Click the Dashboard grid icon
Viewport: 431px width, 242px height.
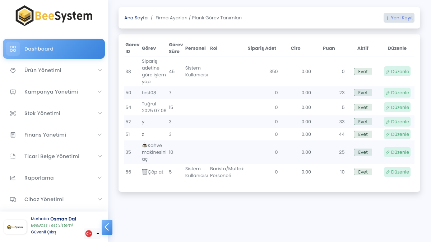[13, 49]
